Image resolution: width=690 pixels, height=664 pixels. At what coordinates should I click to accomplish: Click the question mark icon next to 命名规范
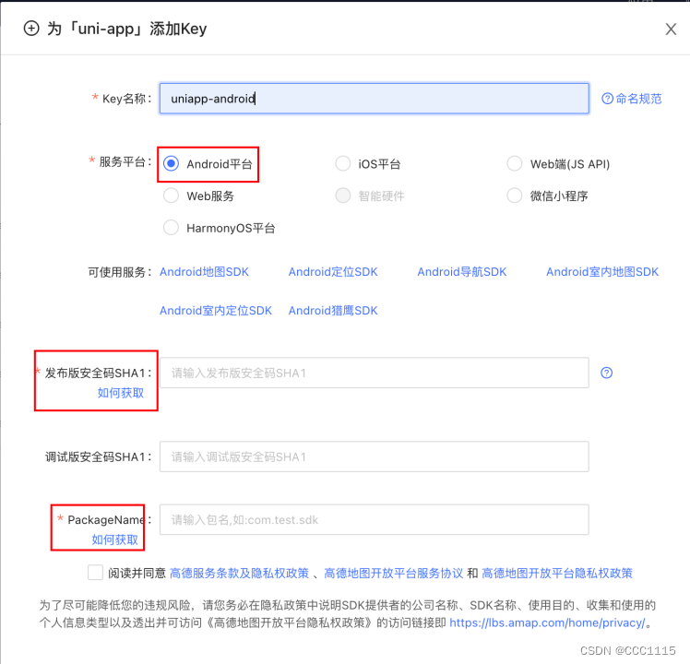[x=607, y=99]
